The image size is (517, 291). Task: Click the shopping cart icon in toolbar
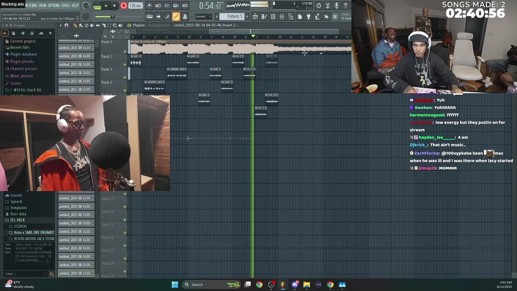(335, 17)
